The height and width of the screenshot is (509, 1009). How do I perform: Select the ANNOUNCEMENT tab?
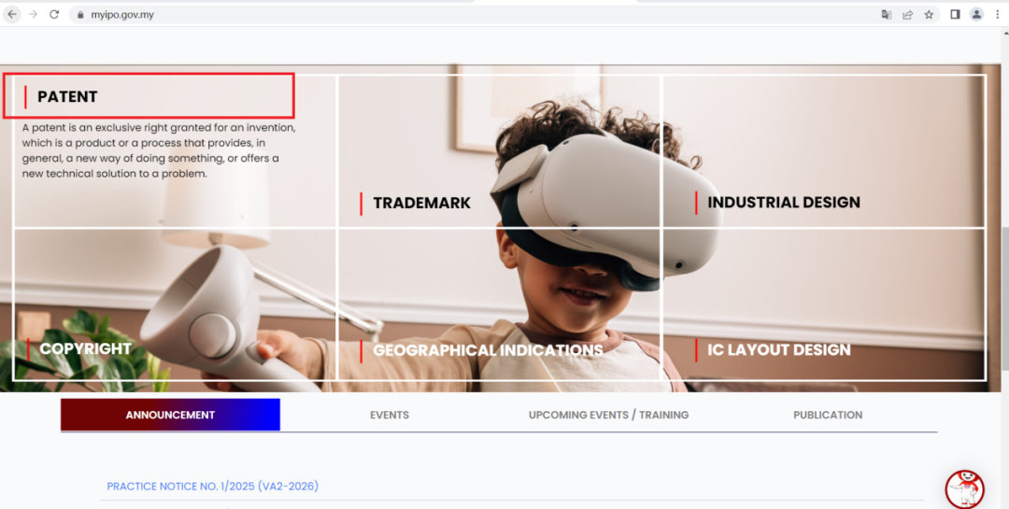[x=171, y=415]
